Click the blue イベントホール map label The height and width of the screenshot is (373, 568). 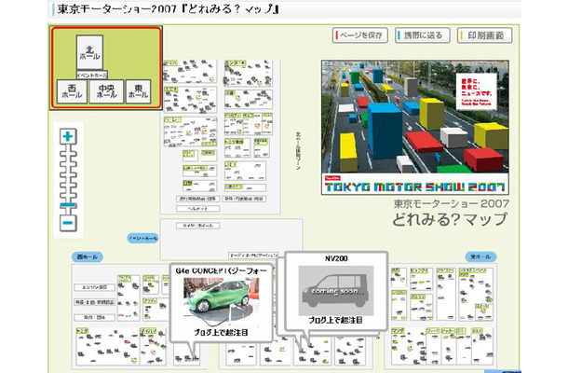142,239
